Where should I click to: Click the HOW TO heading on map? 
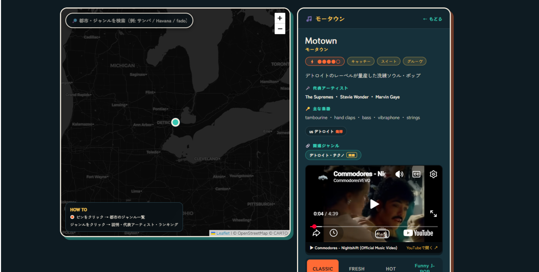tap(79, 210)
